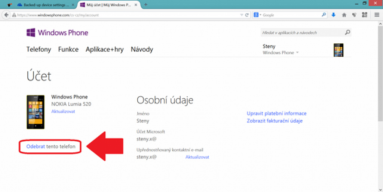The image size is (383, 192).
Task: Go back with the browser back arrow
Action: pos(6,15)
